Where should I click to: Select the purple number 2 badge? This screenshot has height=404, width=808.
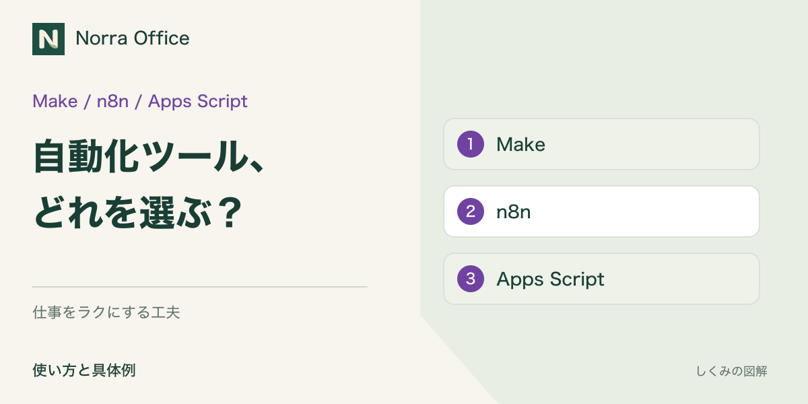471,211
